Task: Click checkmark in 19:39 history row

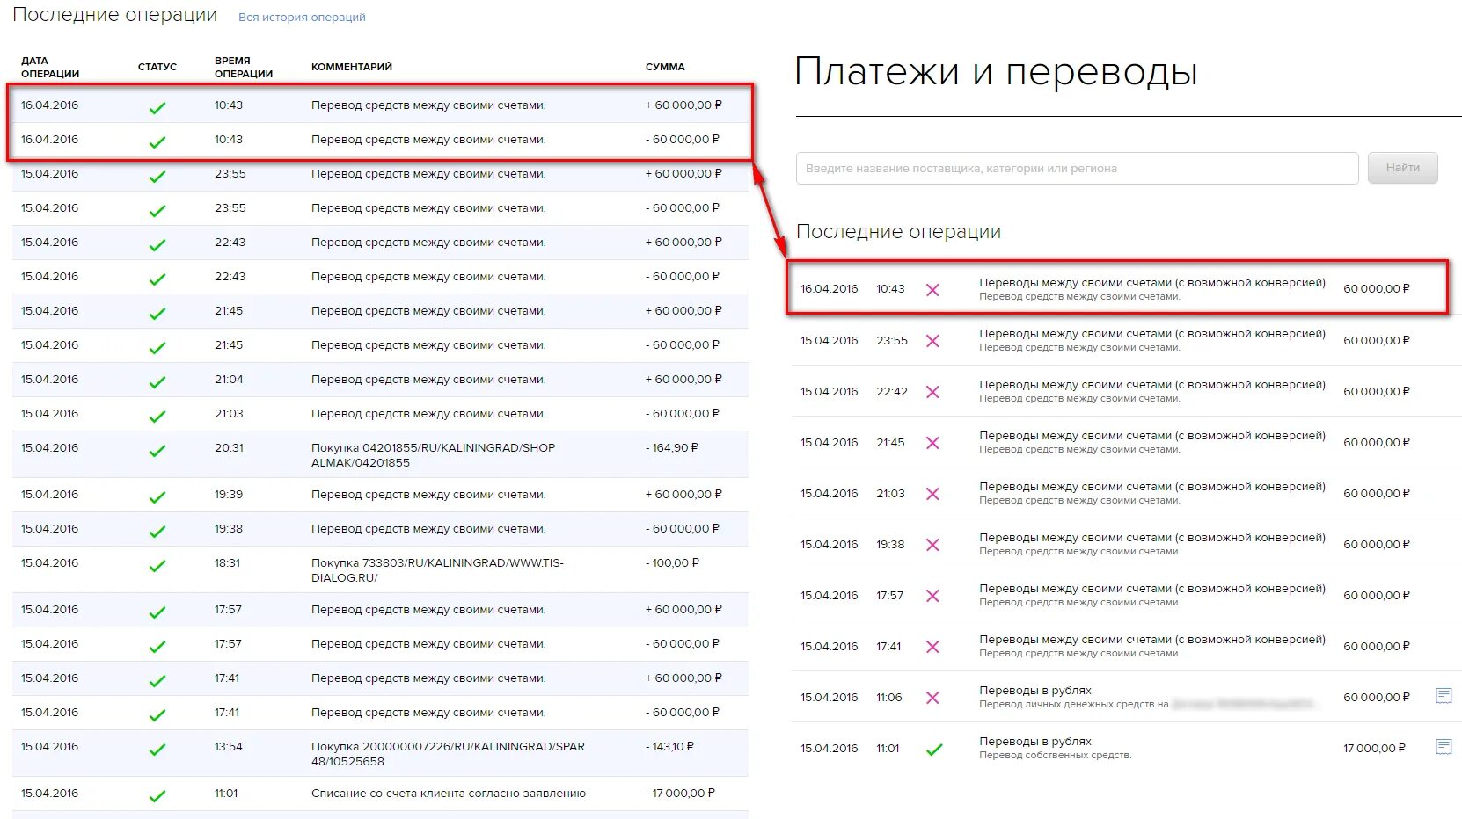Action: click(157, 497)
